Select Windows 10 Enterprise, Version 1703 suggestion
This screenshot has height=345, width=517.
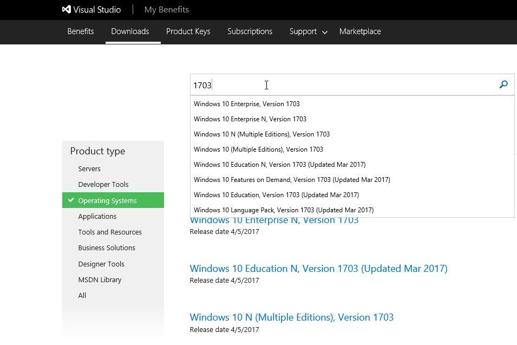click(247, 104)
